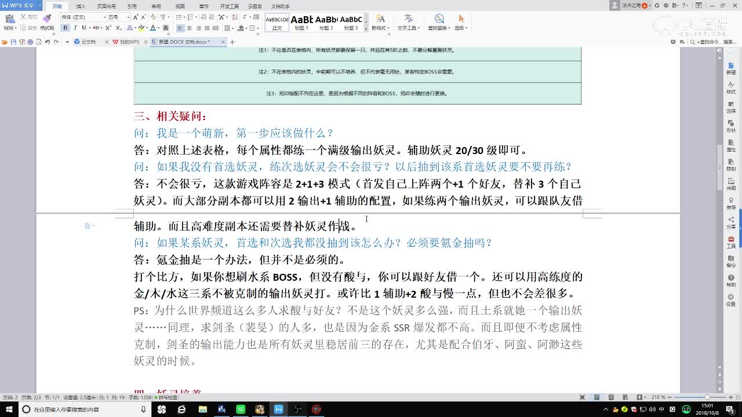Click the Clear formatting icon
742x417 pixels.
point(153,17)
